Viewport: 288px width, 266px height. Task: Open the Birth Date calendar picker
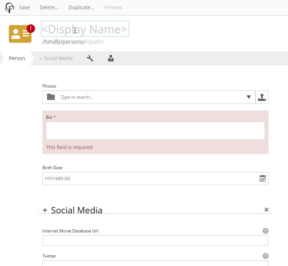pyautogui.click(x=263, y=178)
